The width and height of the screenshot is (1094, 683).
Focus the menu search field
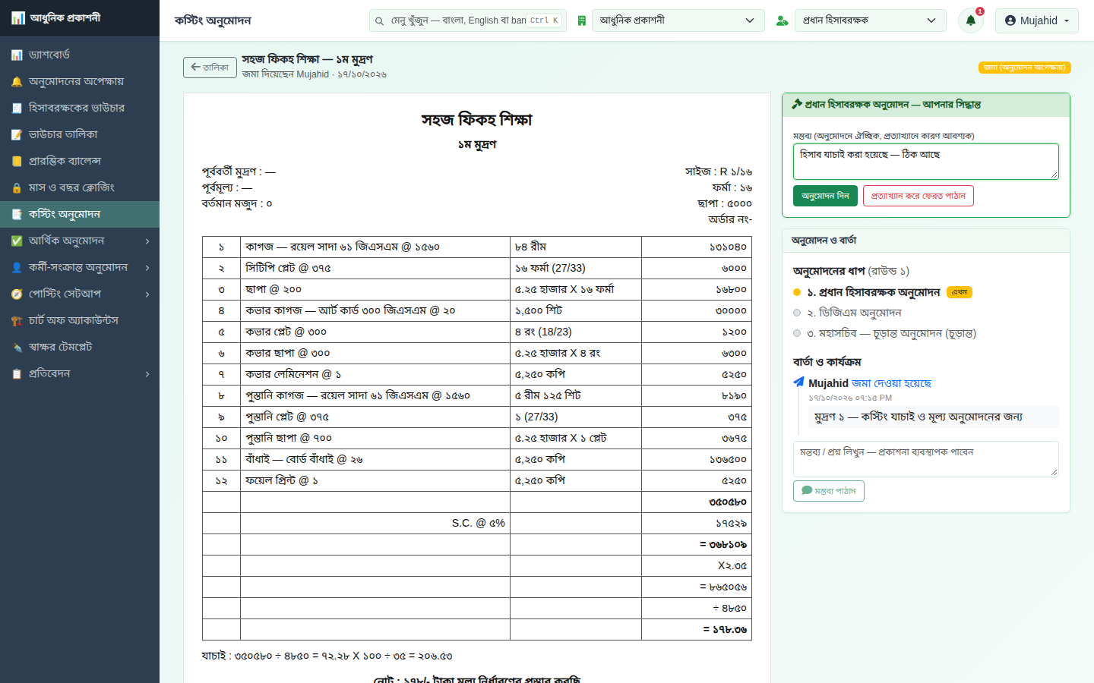(468, 20)
